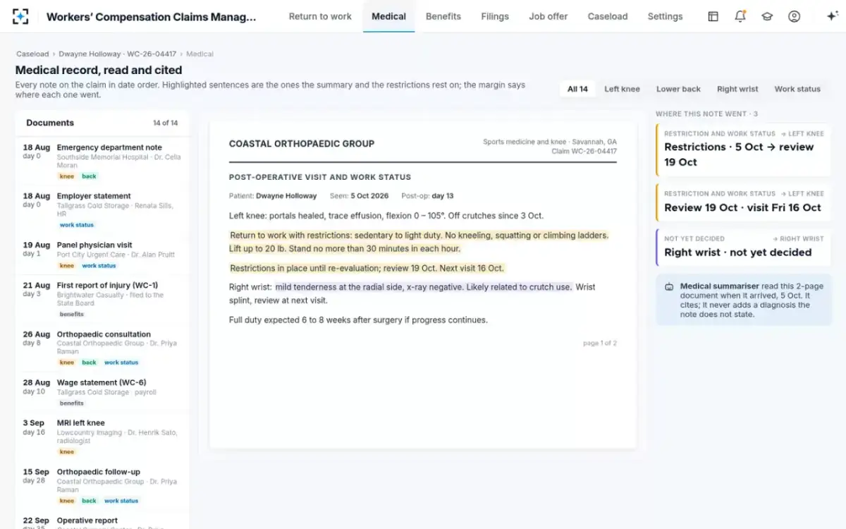
Task: Filter documents by Right wrist
Action: click(737, 89)
